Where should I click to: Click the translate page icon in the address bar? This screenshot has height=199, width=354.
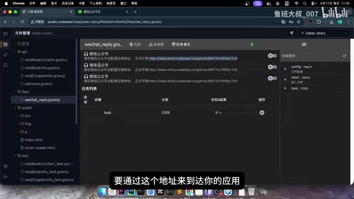coord(283,22)
